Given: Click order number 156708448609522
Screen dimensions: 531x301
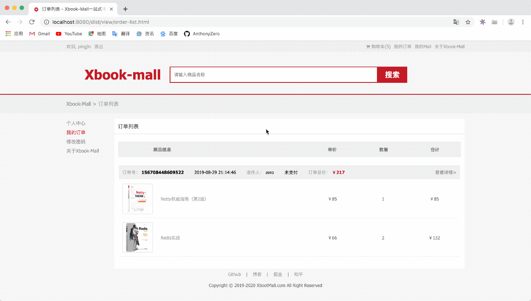Looking at the screenshot, I should click(x=163, y=173).
